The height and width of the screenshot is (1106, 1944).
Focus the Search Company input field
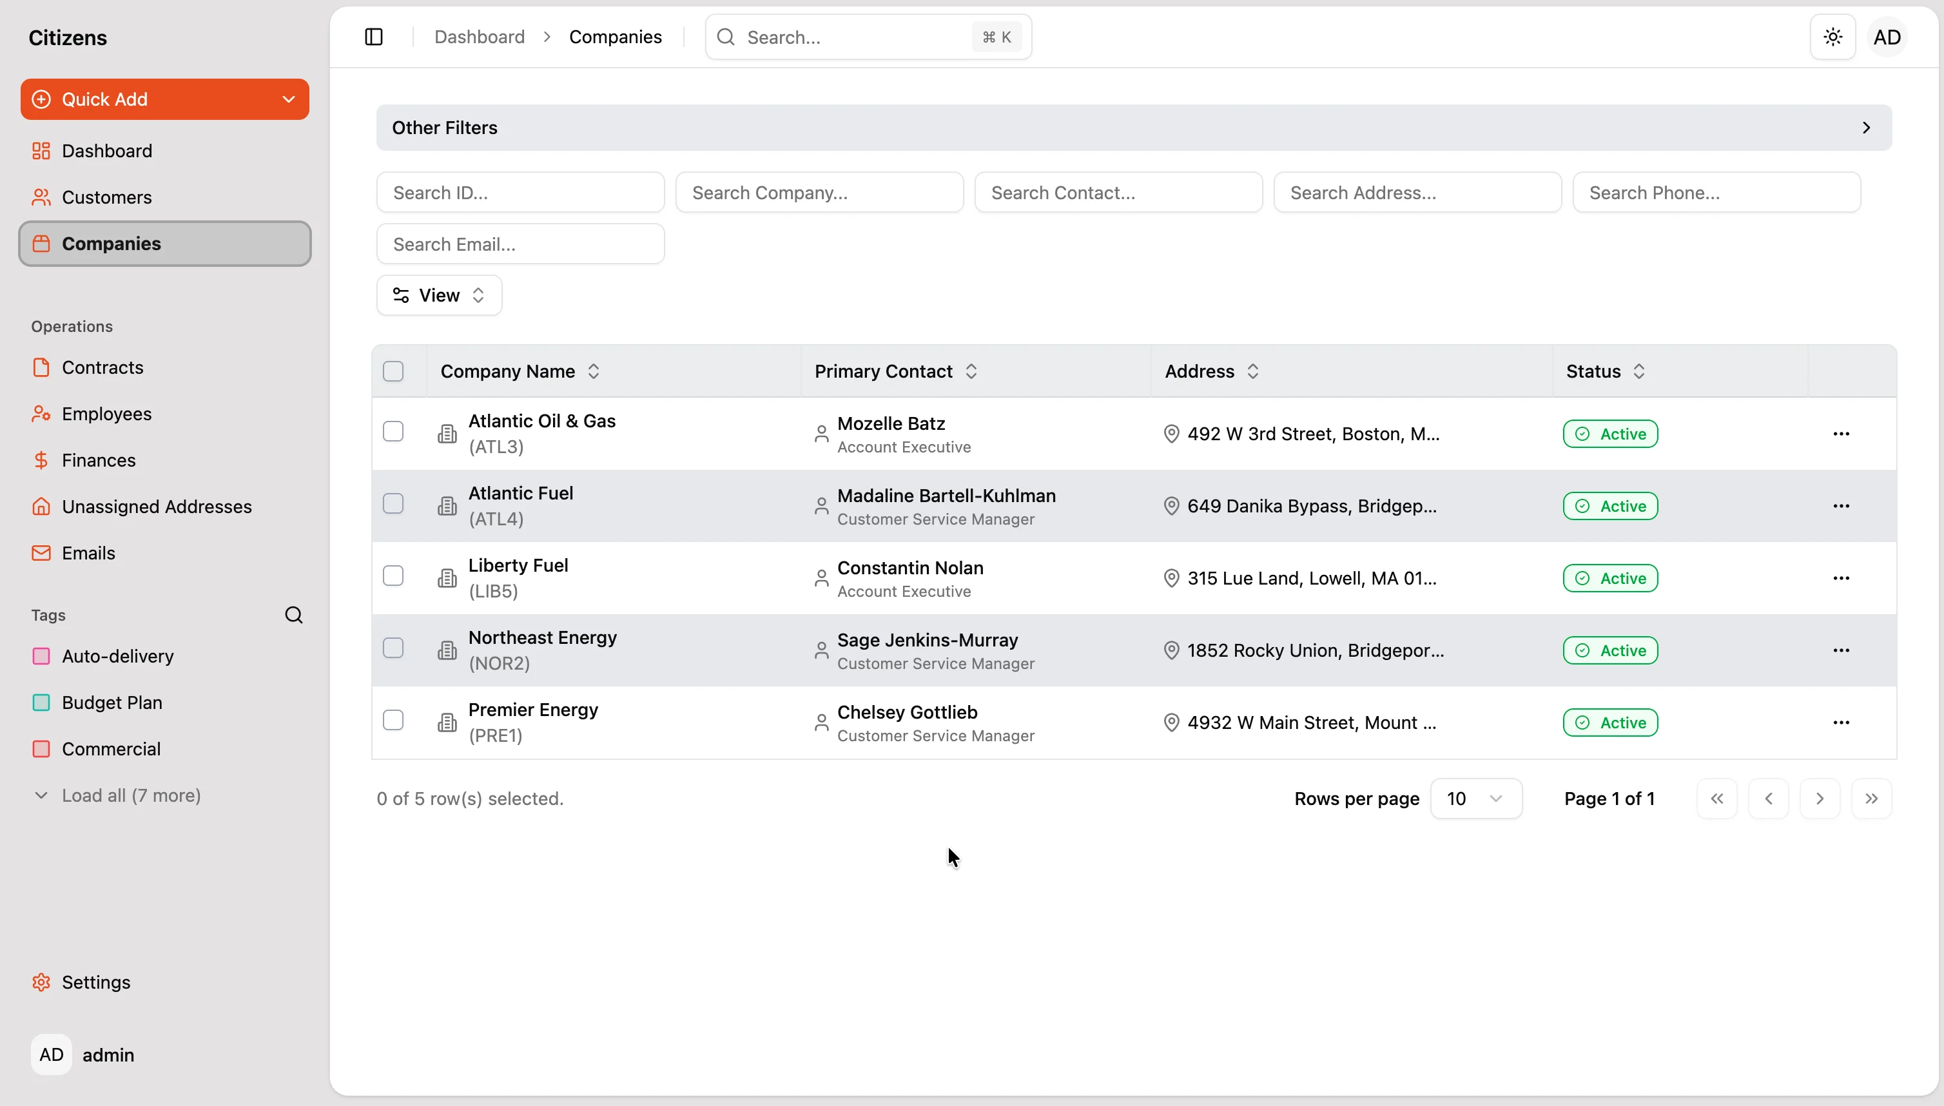pos(819,193)
